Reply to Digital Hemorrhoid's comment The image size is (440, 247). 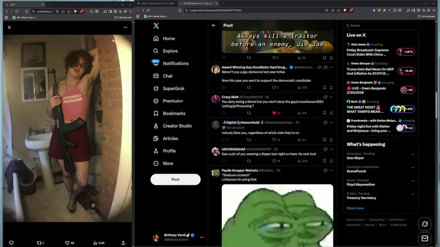tap(225, 140)
